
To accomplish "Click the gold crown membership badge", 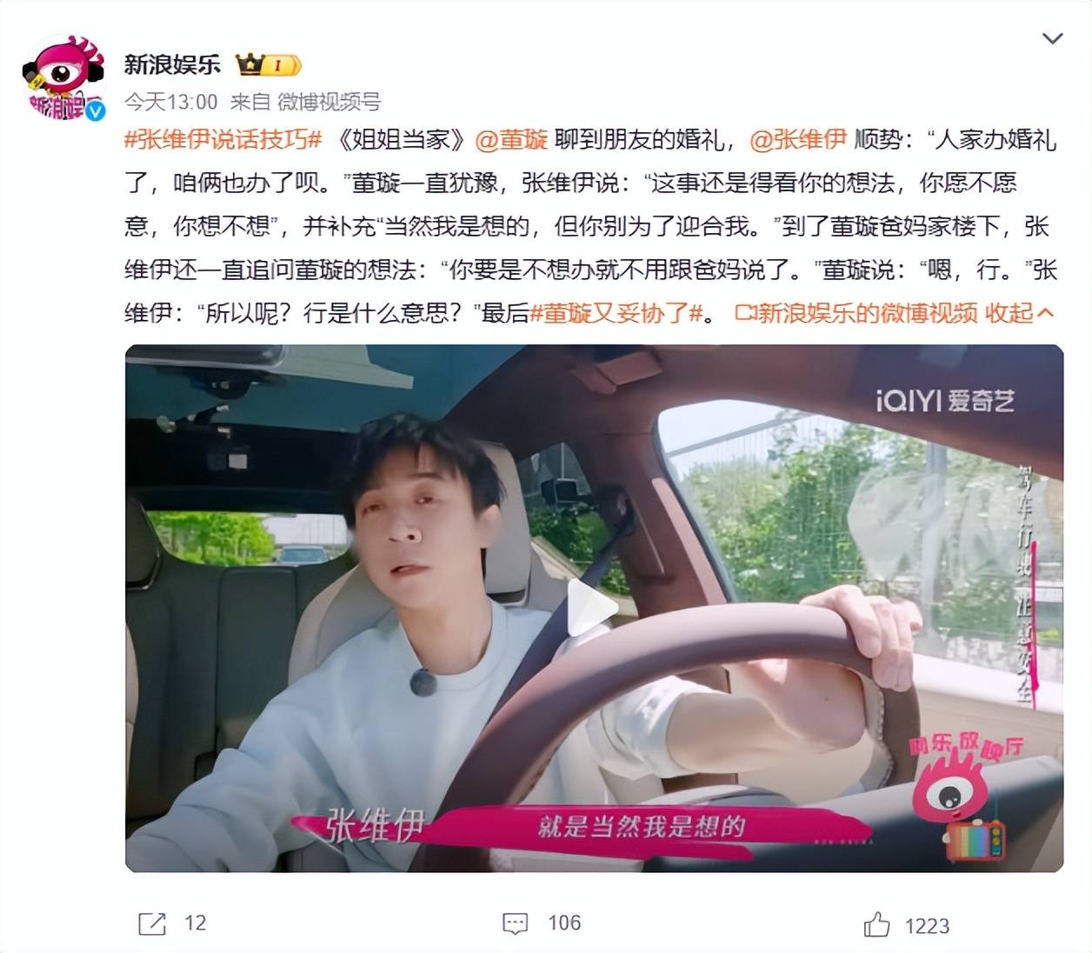I will point(269,64).
